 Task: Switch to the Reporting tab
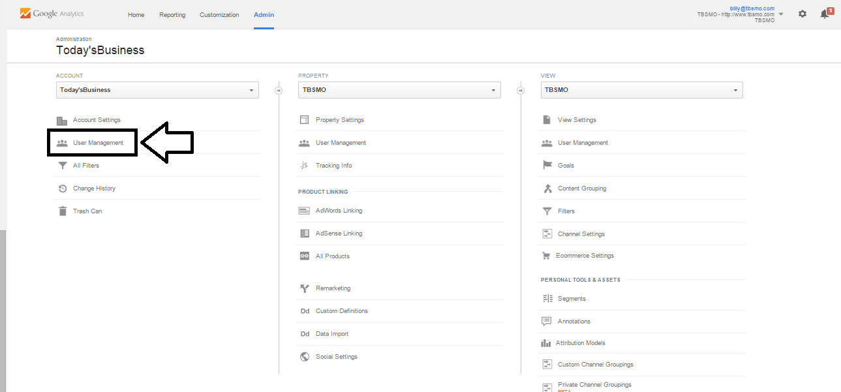click(172, 15)
